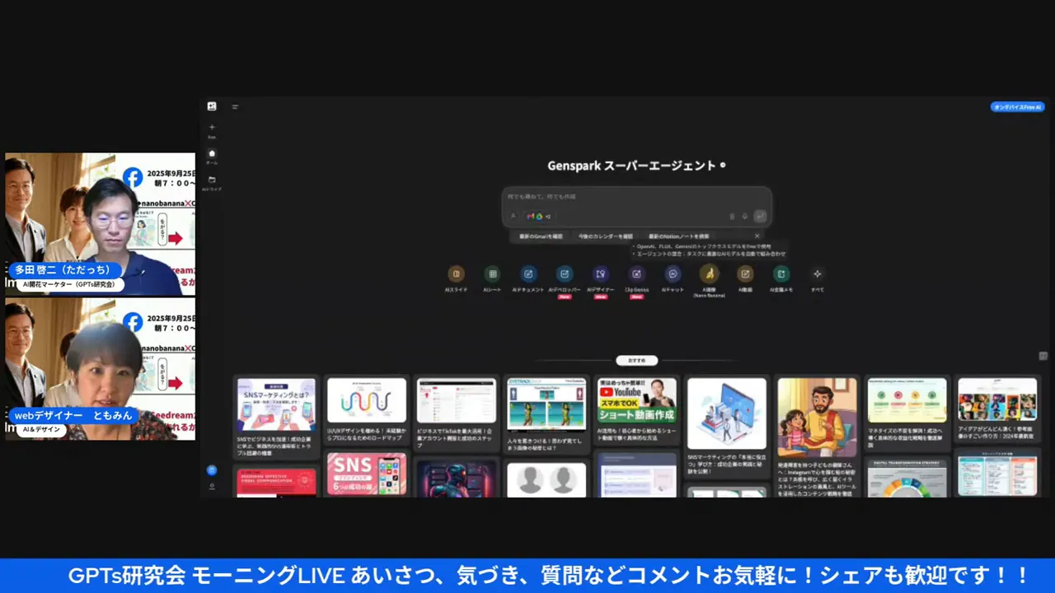Open the pink SNS 6つの成功の鍵 card
This screenshot has width=1055, height=593.
367,474
